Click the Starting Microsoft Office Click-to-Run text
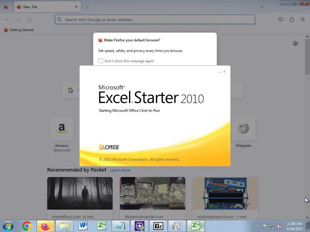The height and width of the screenshot is (232, 310). point(129,111)
